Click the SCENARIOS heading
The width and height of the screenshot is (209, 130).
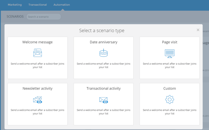tap(15, 16)
